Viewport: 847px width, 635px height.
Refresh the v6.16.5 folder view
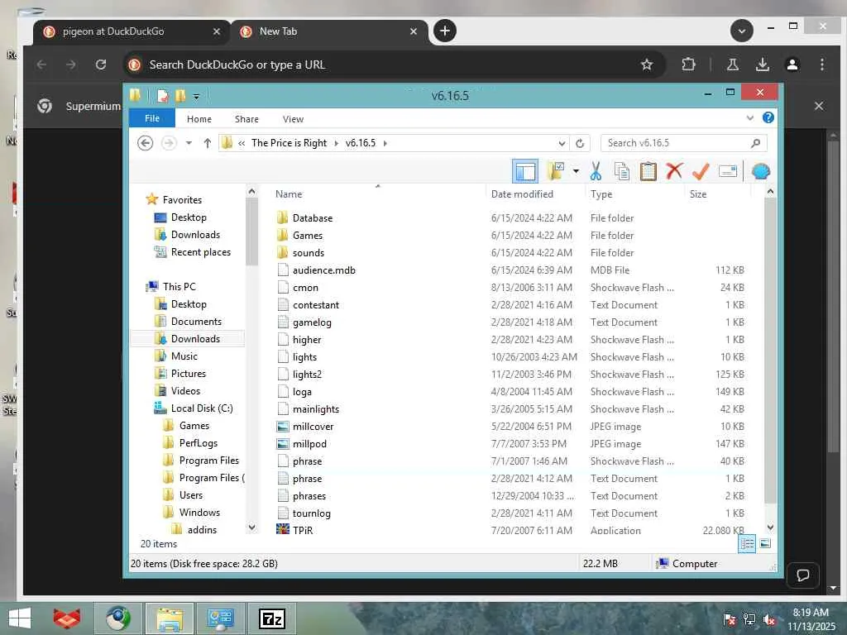[x=580, y=143]
